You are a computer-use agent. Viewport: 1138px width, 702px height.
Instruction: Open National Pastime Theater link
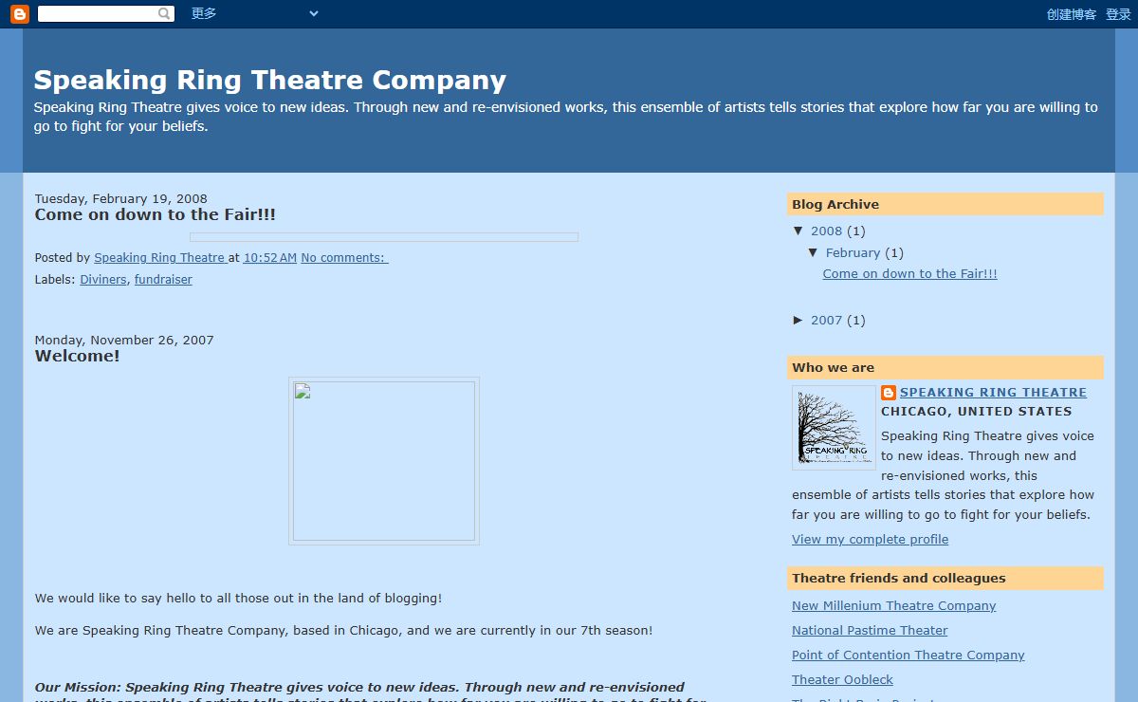pyautogui.click(x=871, y=630)
